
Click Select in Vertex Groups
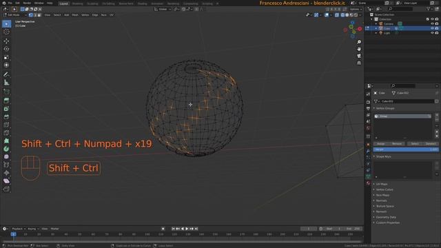pyautogui.click(x=415, y=144)
